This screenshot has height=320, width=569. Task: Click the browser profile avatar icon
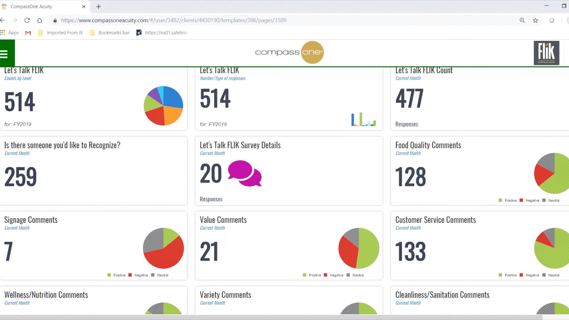[x=552, y=20]
